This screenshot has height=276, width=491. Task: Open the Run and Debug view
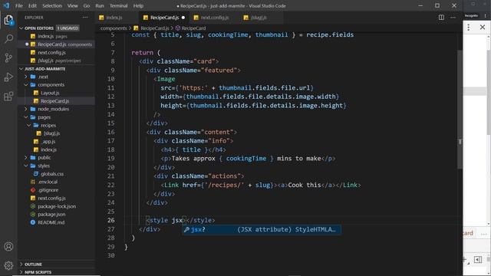(8, 77)
